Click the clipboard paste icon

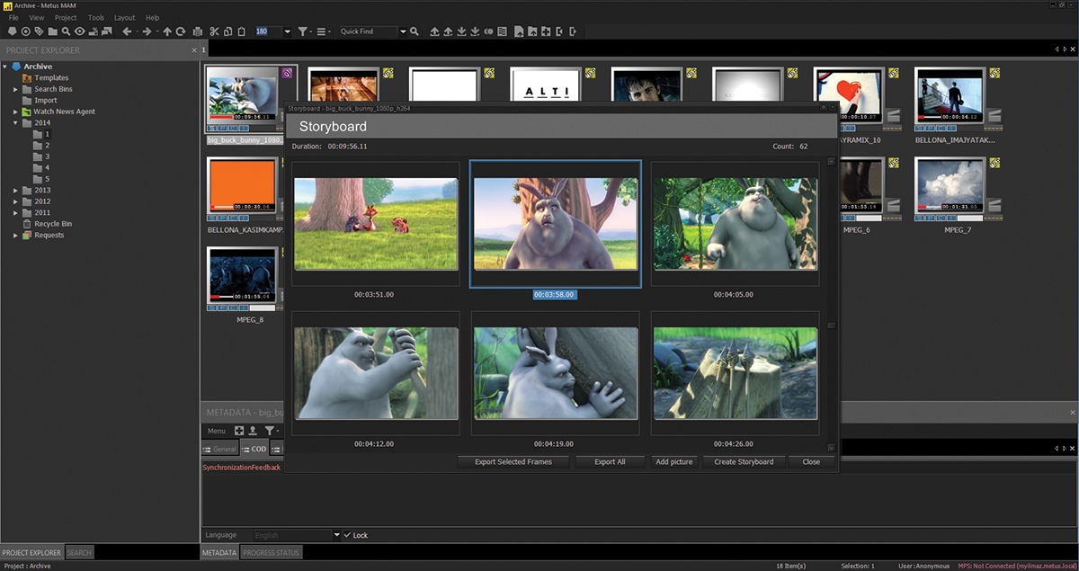pos(241,31)
